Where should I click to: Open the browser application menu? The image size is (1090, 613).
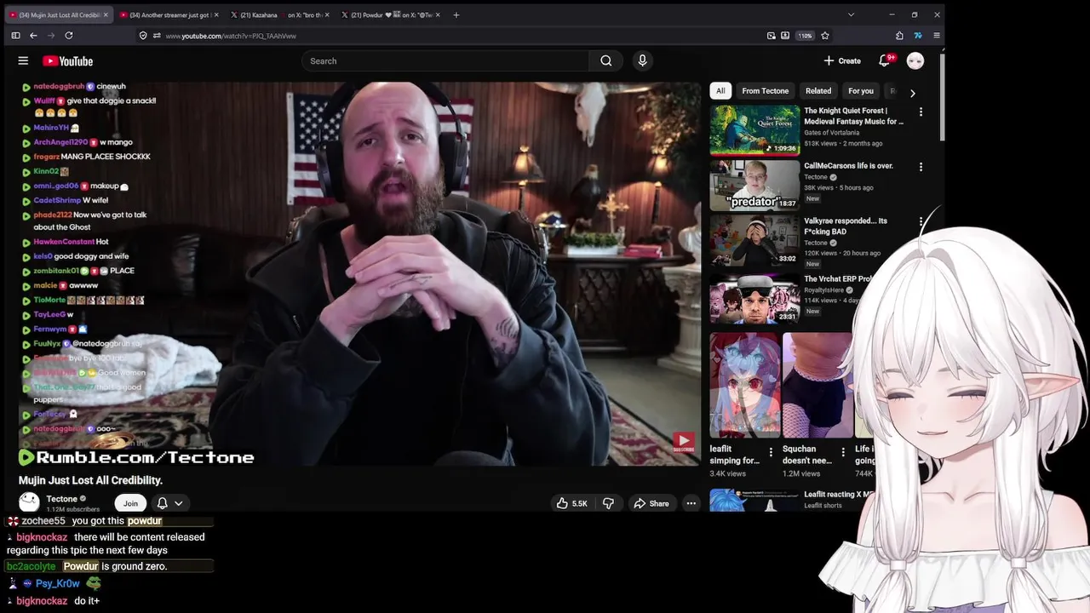coord(937,36)
